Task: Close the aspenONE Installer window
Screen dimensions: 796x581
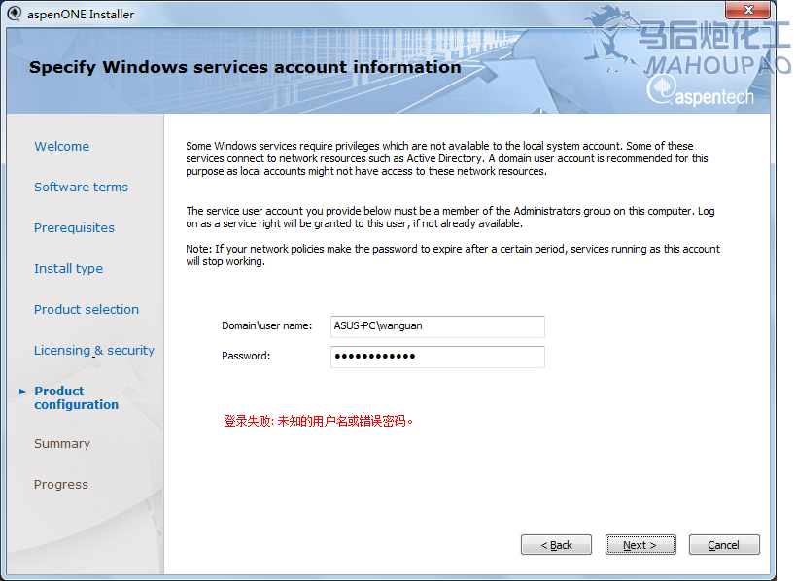Action: (x=748, y=9)
